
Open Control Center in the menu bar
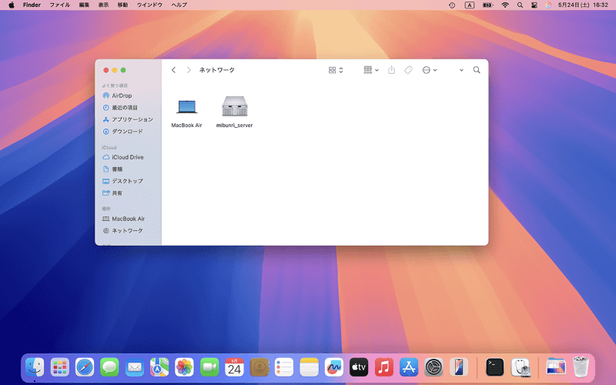tap(534, 5)
